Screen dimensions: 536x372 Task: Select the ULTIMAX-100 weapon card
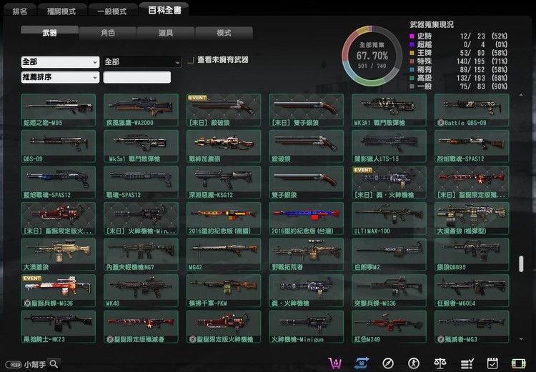389,218
